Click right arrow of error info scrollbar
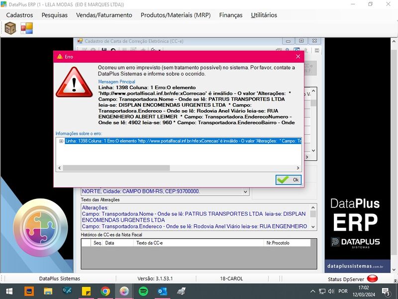Image resolution: width=398 pixels, height=299 pixels. click(298, 168)
